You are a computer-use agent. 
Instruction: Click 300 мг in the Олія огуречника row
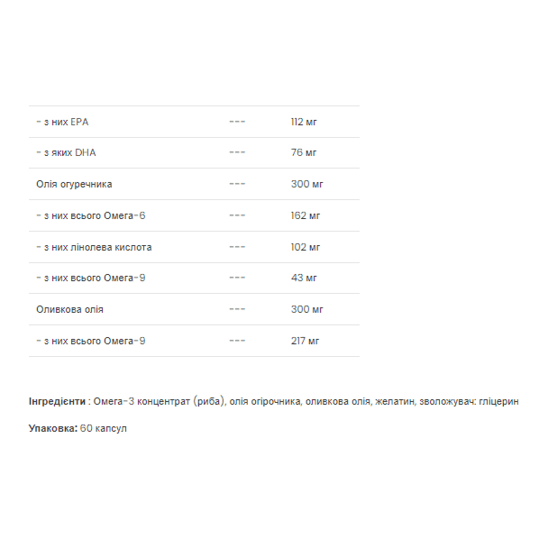[x=306, y=184]
